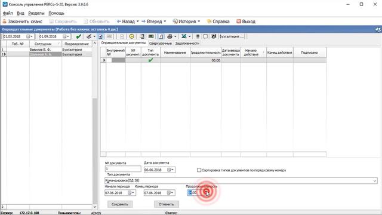The height and width of the screenshot is (215, 382).
Task: Open the Файл menu
Action: pos(8,13)
